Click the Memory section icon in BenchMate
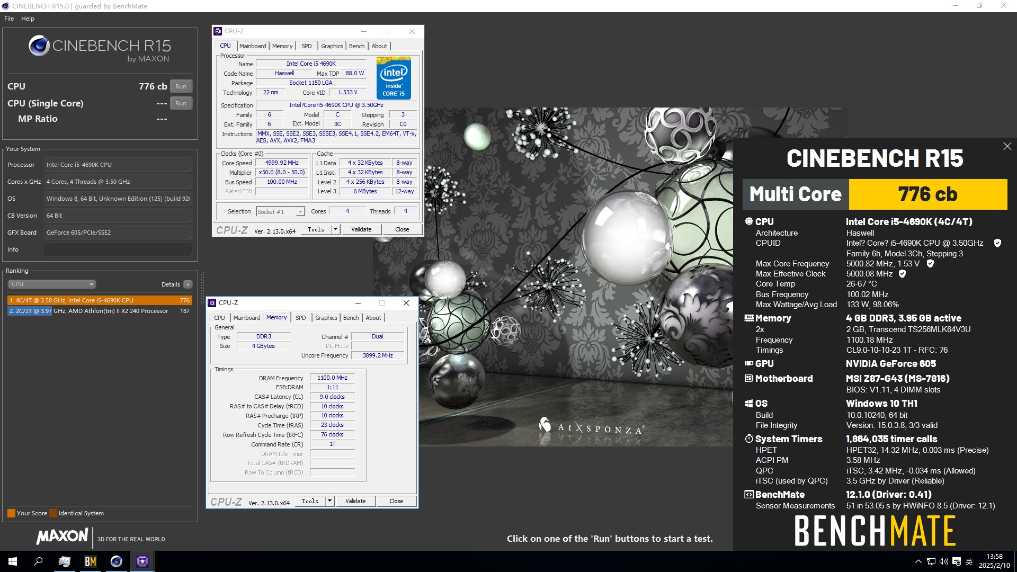Viewport: 1017px width, 572px height. (x=749, y=318)
